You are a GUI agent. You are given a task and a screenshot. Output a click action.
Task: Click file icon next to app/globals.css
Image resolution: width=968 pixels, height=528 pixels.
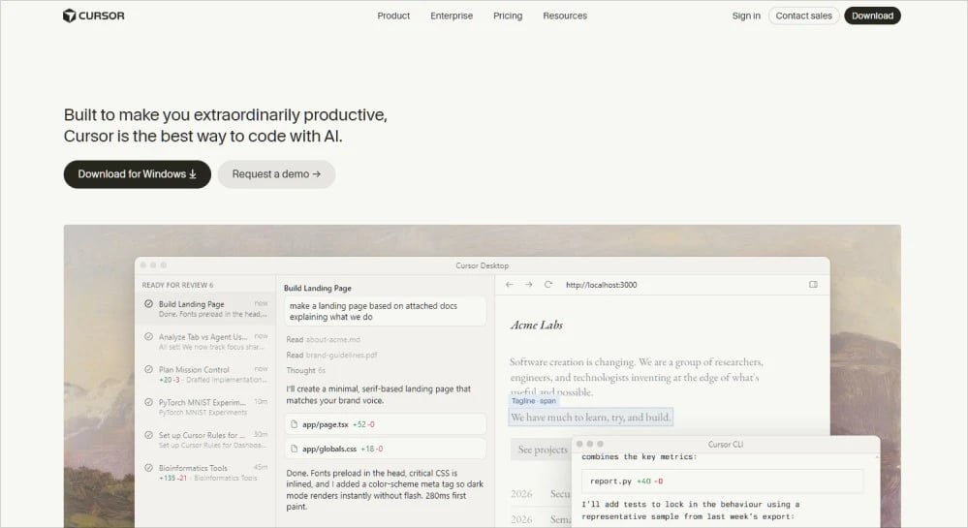click(x=294, y=449)
